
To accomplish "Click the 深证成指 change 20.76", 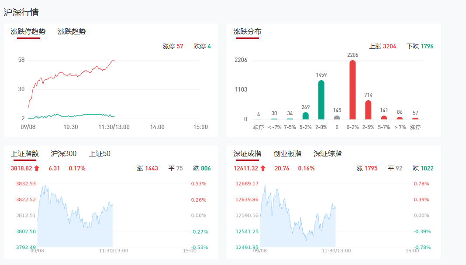I will tap(282, 168).
